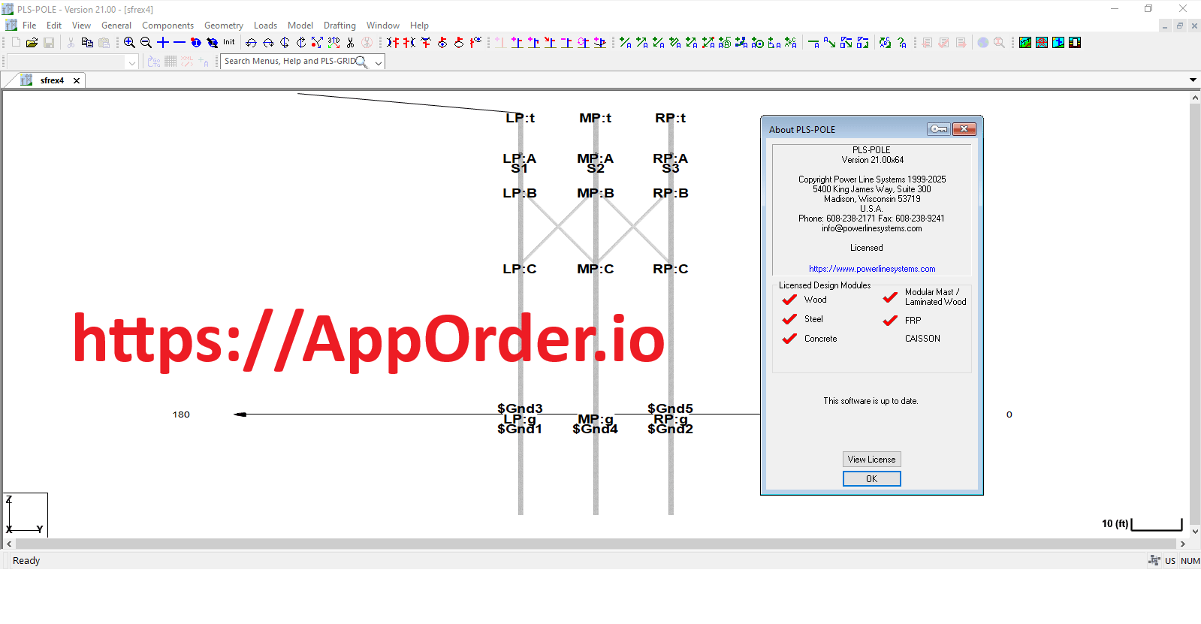
Task: Click the RP:C joint label
Action: click(670, 269)
